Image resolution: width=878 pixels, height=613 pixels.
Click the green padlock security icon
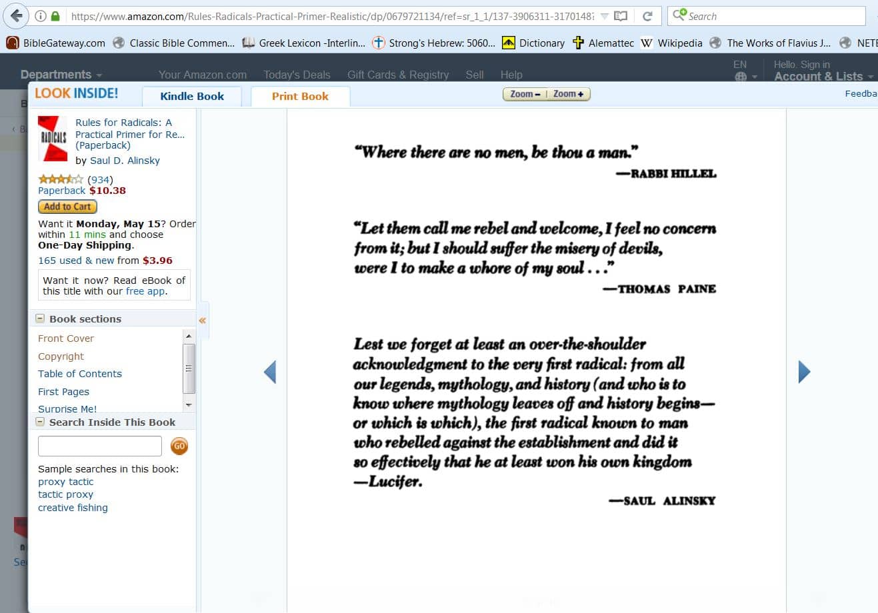tap(56, 16)
